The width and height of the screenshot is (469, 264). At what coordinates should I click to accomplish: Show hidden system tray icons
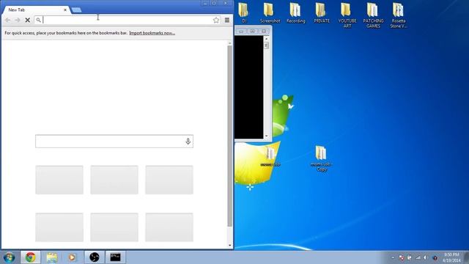coord(393,257)
